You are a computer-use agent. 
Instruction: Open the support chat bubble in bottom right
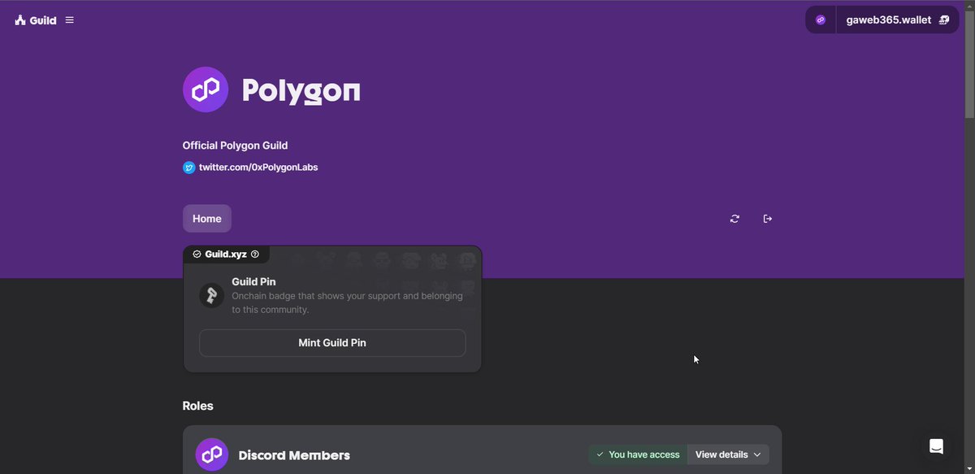coord(936,446)
